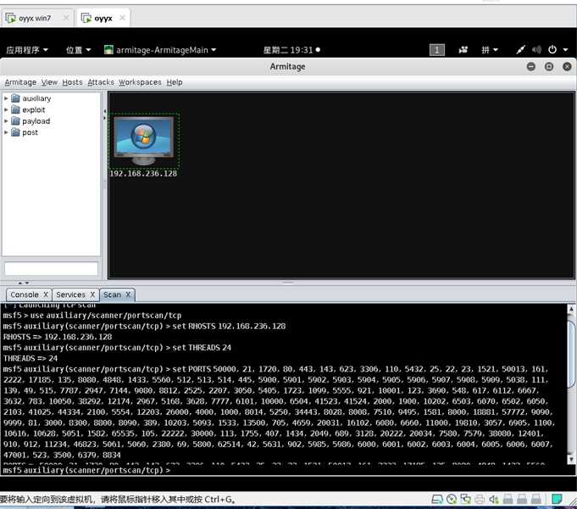Switch to the Scan tab
This screenshot has height=509, width=577.
(112, 295)
